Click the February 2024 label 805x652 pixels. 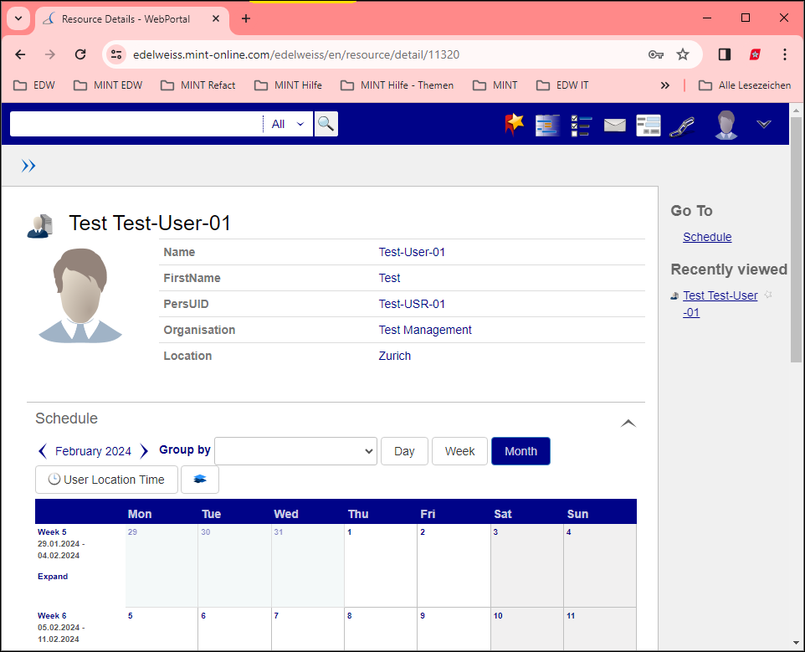93,451
